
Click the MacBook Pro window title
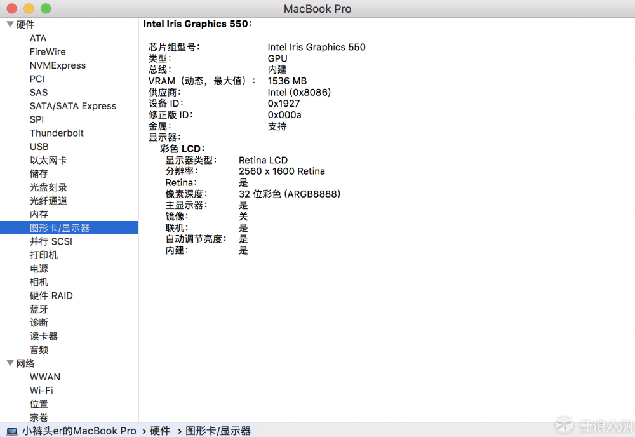click(317, 8)
